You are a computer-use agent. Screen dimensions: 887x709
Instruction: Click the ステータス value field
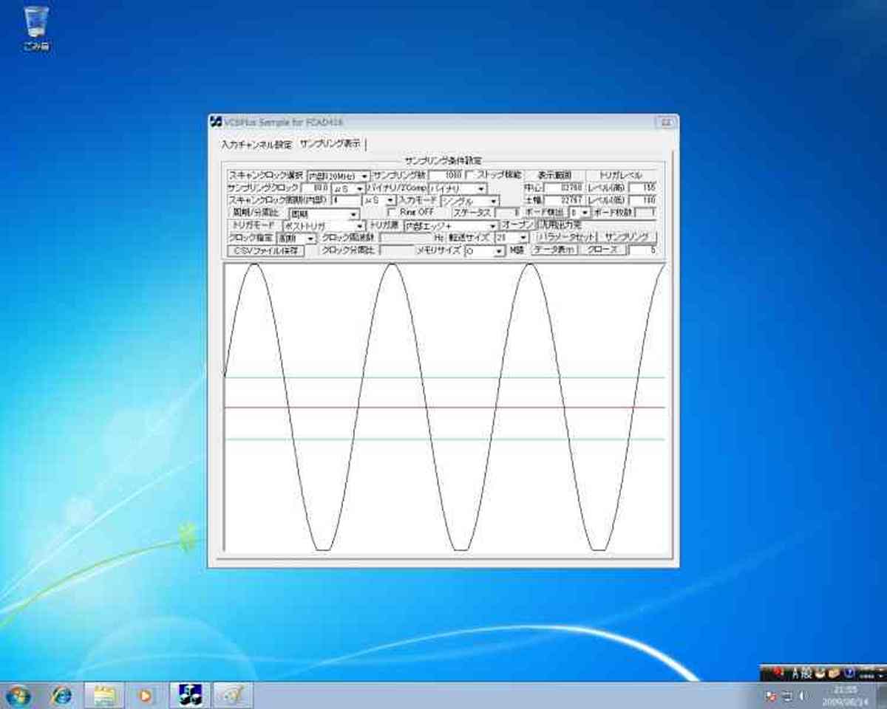[x=508, y=213]
